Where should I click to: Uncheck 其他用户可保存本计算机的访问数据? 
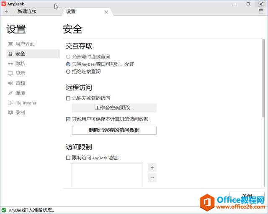(x=68, y=119)
